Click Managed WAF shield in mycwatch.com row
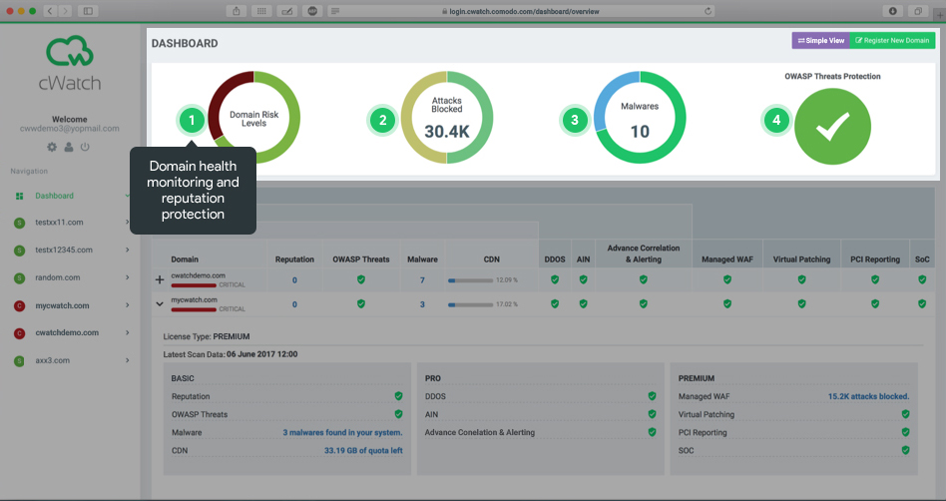The image size is (946, 501). coord(727,303)
